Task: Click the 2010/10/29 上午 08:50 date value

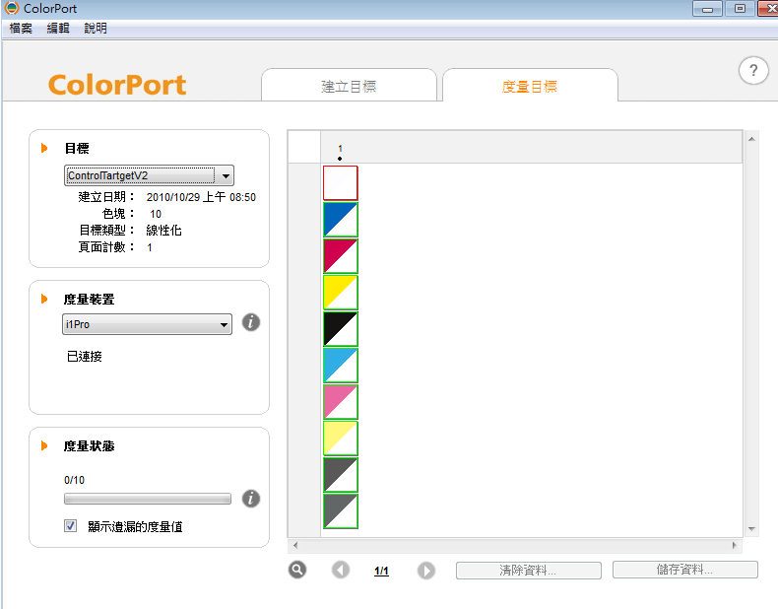Action: click(x=201, y=197)
